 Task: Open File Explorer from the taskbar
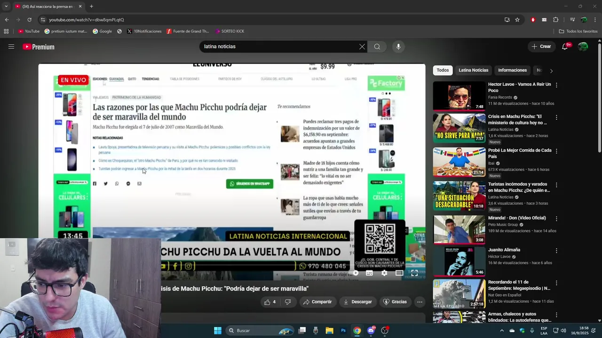[x=329, y=330]
